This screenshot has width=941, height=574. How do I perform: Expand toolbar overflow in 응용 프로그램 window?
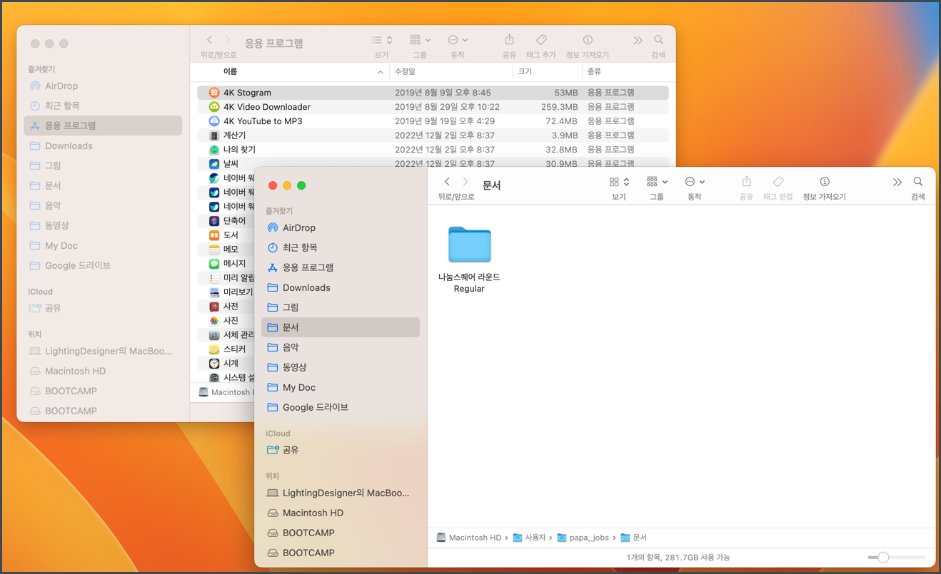coord(638,41)
